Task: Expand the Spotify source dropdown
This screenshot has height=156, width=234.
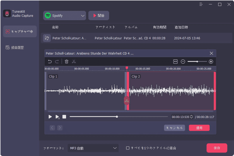Action: [65, 15]
